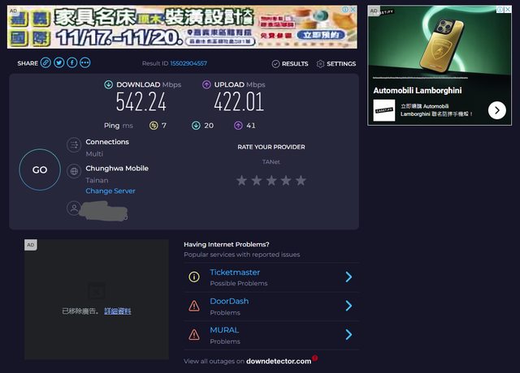
Task: Share the result on Facebook
Action: pos(71,62)
